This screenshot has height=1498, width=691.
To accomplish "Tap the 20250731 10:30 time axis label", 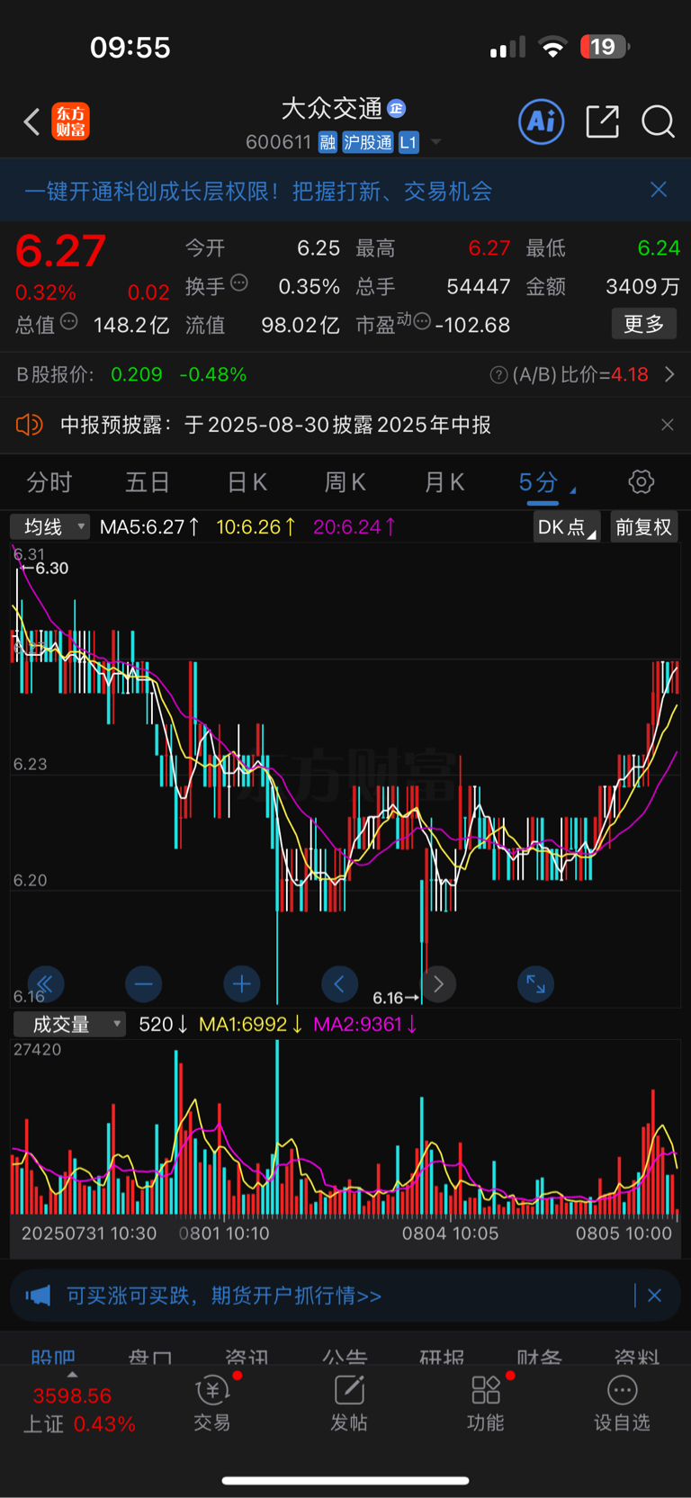I will (89, 1233).
